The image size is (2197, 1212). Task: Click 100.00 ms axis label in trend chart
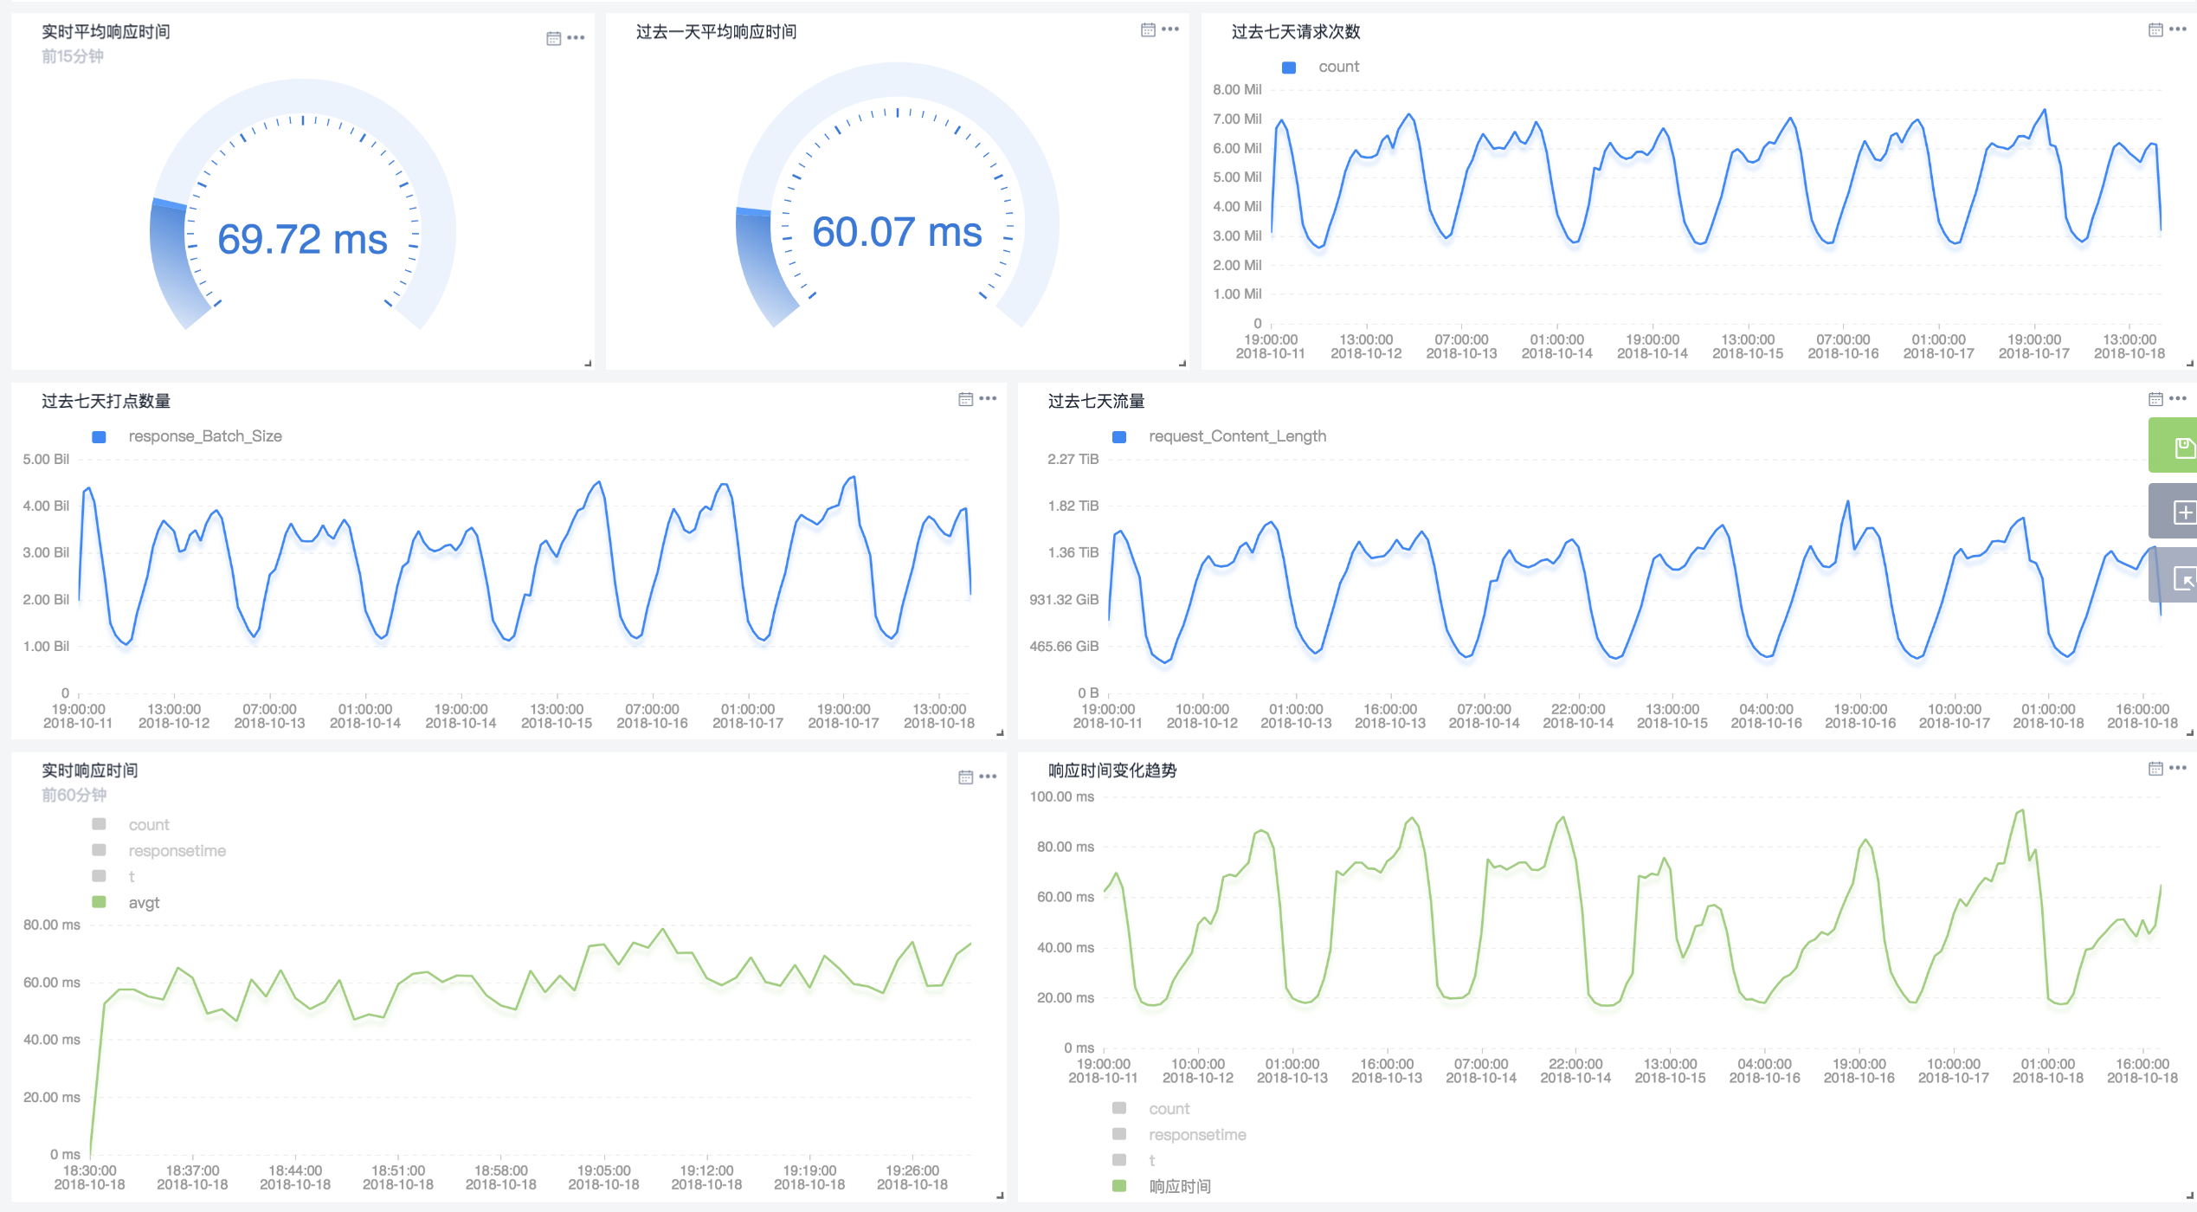1062,796
